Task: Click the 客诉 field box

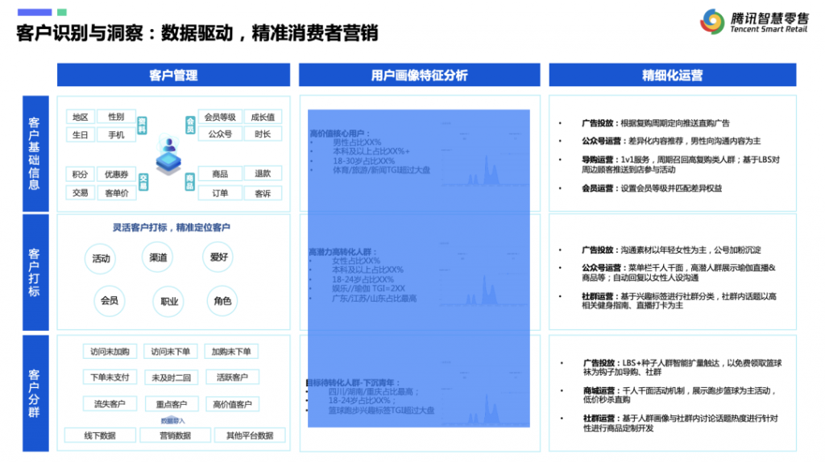Action: click(x=263, y=193)
